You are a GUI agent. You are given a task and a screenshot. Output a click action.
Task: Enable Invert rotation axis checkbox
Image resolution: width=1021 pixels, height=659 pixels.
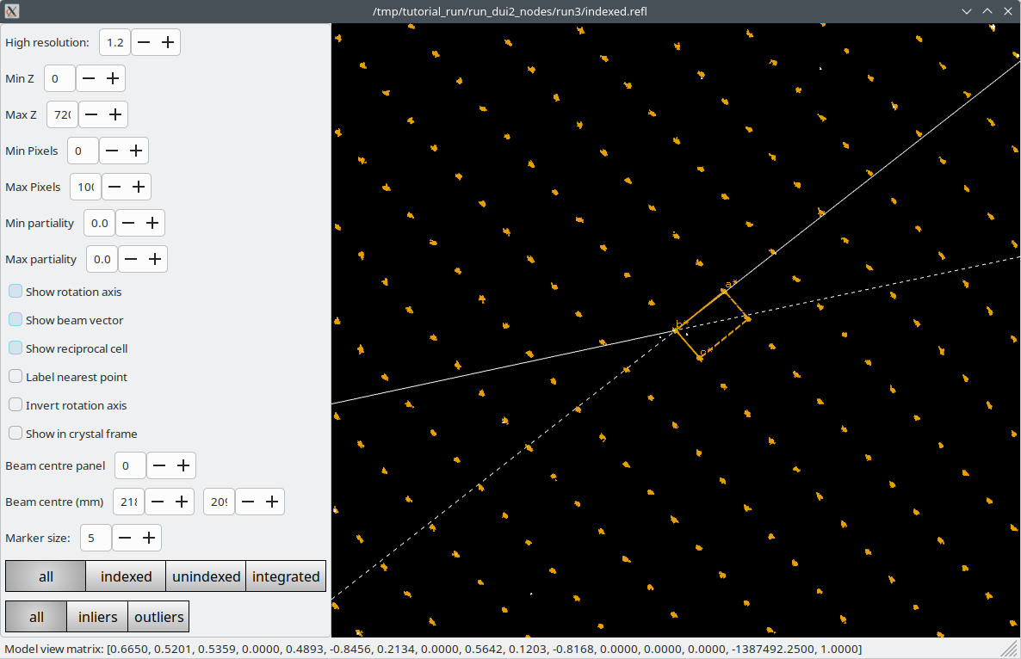[x=15, y=404]
